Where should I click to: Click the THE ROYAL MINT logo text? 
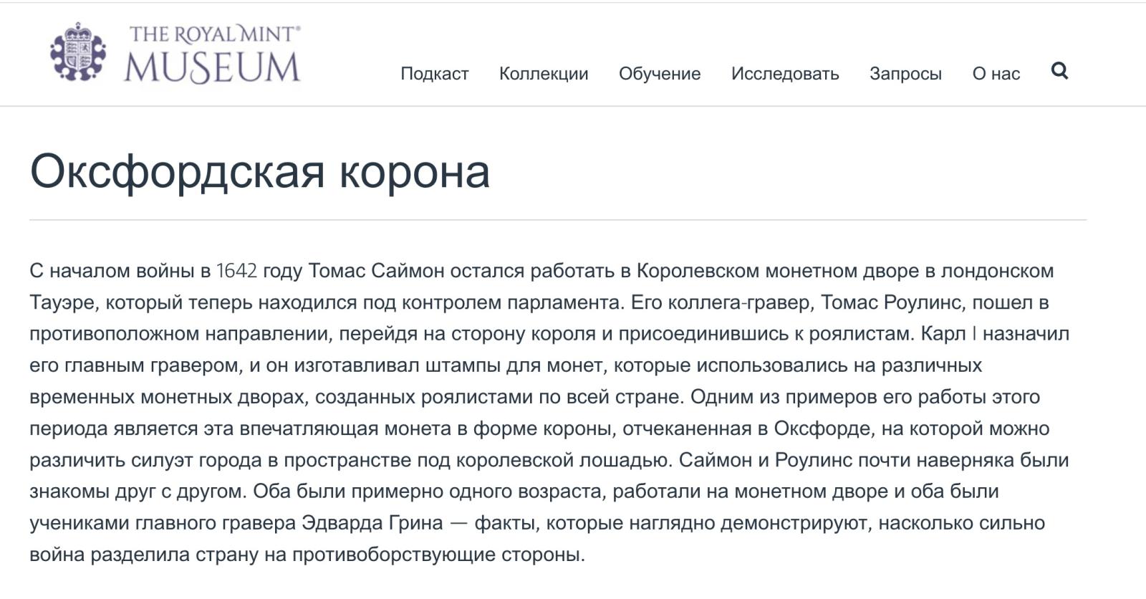coord(215,34)
